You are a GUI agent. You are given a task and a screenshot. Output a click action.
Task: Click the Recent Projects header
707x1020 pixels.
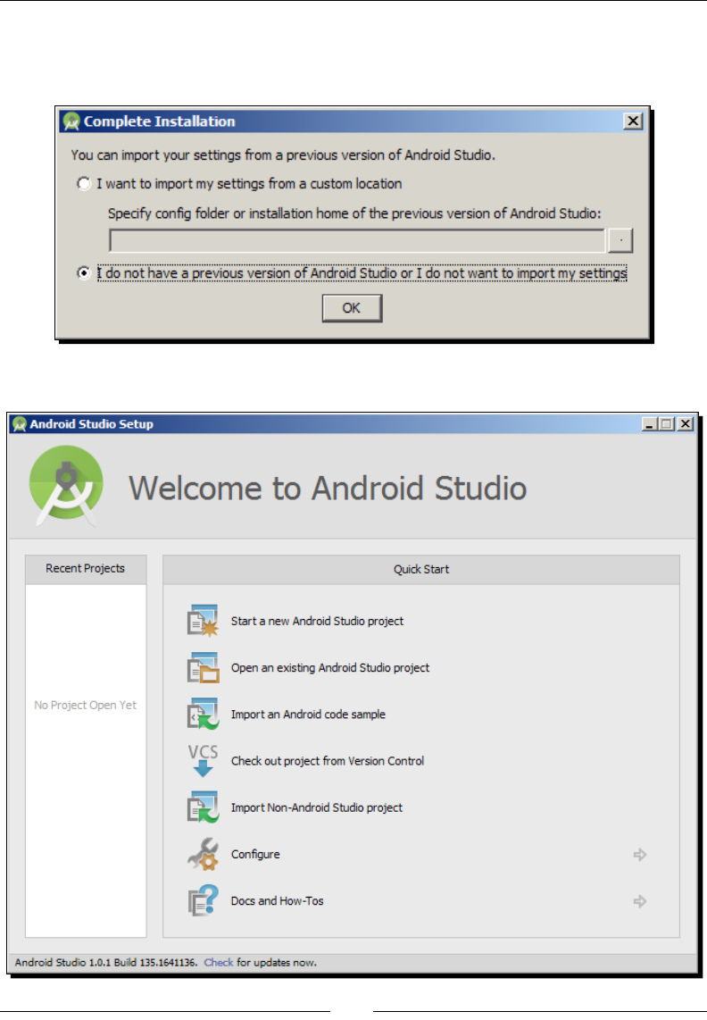point(85,569)
